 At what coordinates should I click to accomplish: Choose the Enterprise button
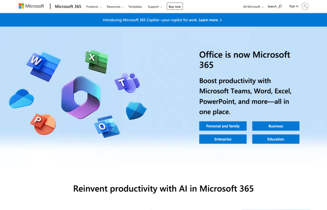[x=223, y=139]
